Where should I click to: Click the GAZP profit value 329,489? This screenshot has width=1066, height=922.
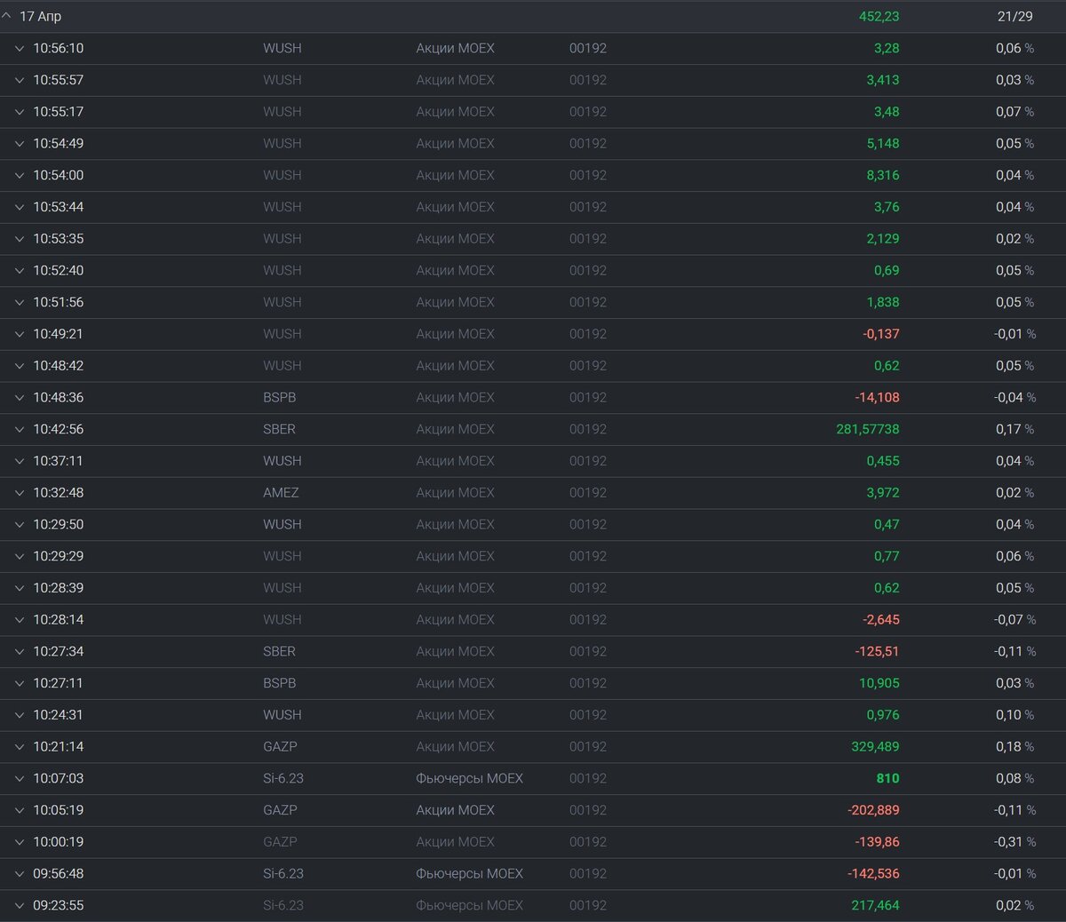tap(875, 747)
